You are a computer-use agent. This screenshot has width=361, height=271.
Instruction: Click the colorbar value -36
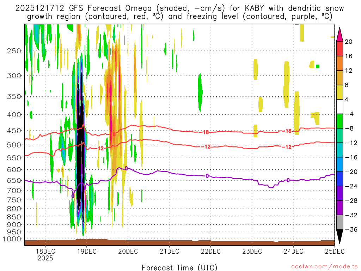coord(351,229)
